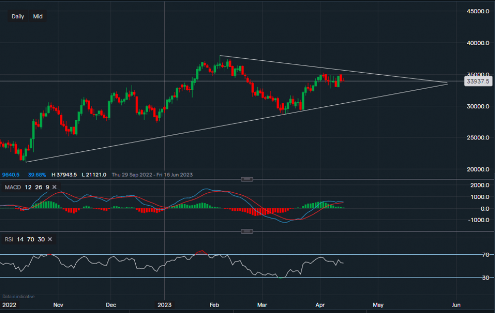
Task: Open the Daily timeframe selector
Action: 18,16
